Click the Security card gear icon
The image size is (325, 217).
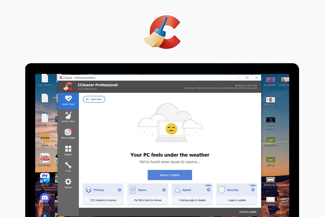(253, 190)
